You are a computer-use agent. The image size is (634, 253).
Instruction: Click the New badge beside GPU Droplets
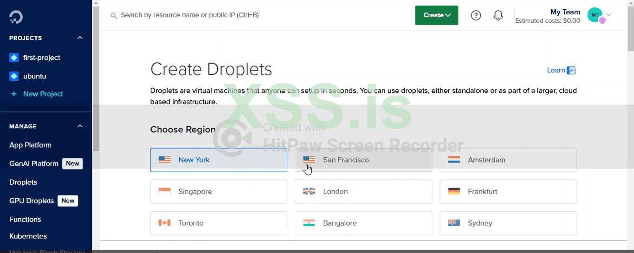[x=68, y=201]
